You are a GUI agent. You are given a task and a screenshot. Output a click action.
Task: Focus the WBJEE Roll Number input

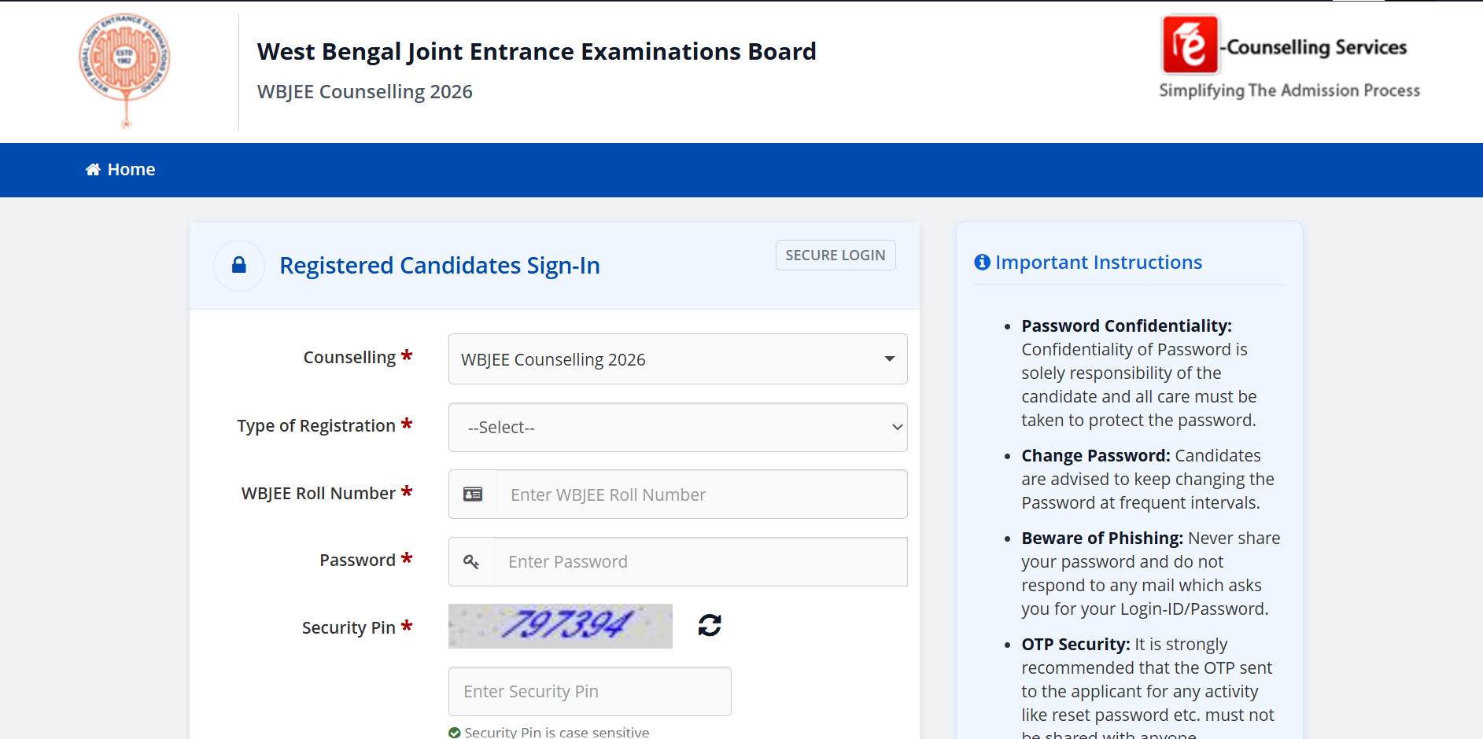701,495
